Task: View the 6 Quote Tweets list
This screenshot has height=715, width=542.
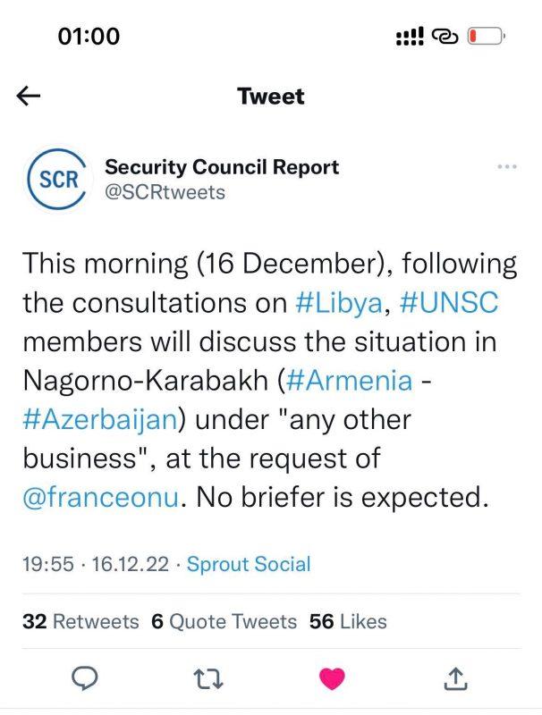Action: [224, 621]
